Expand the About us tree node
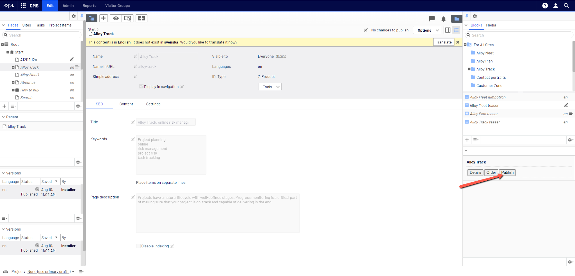This screenshot has height=276, width=575. (x=13, y=82)
